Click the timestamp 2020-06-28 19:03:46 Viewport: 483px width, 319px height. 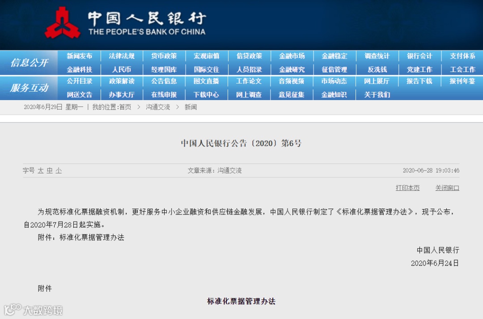click(x=431, y=170)
